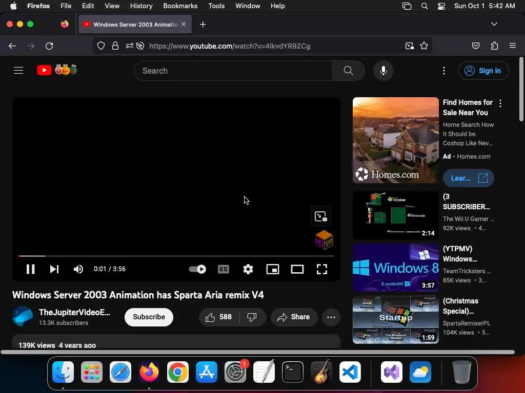This screenshot has height=393, width=525.
Task: Enter fullscreen mode
Action: [x=322, y=269]
